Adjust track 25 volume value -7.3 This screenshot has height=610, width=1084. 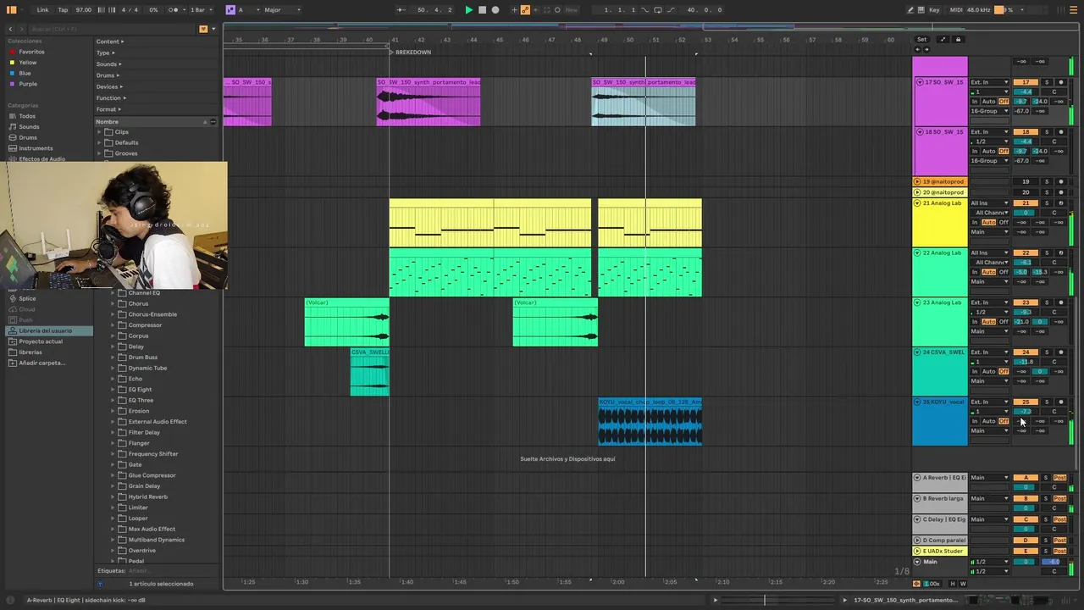[x=1026, y=412]
